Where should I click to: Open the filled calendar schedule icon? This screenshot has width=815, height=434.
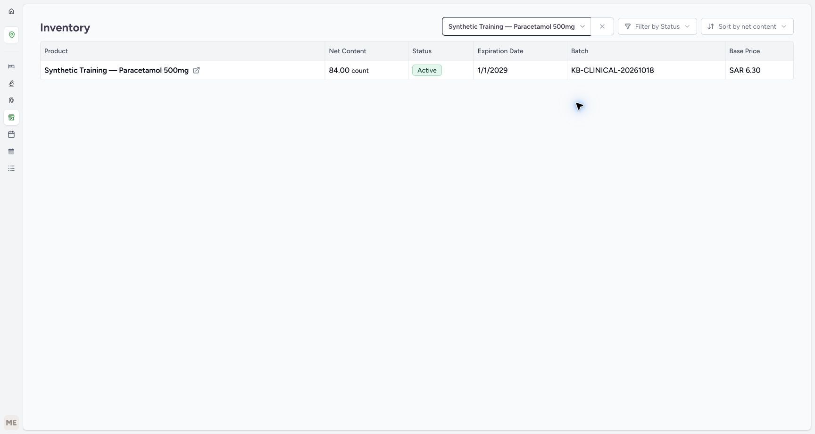tap(11, 151)
